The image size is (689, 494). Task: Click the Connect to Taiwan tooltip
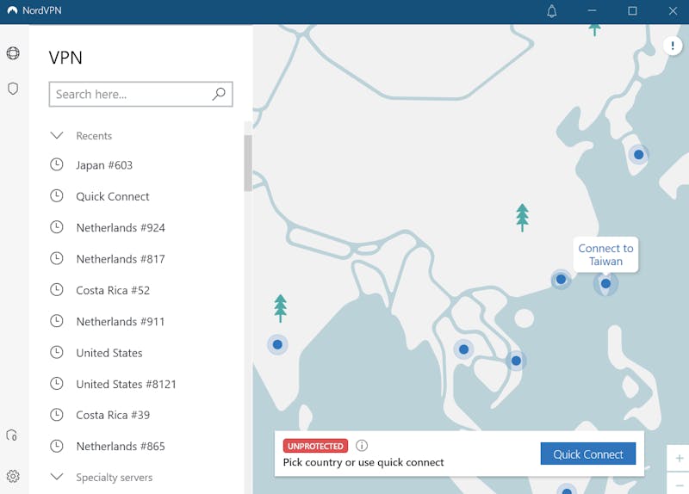605,255
